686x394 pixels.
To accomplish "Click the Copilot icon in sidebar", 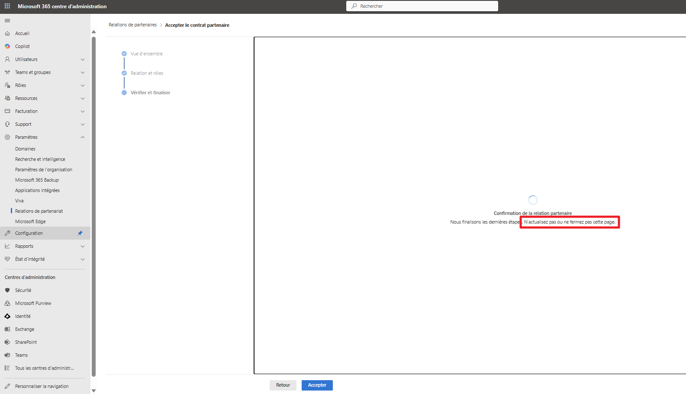I will click(x=7, y=46).
